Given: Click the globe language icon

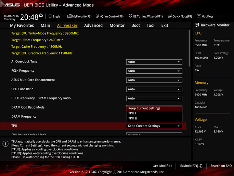Looking at the screenshot, I should 50,16.
